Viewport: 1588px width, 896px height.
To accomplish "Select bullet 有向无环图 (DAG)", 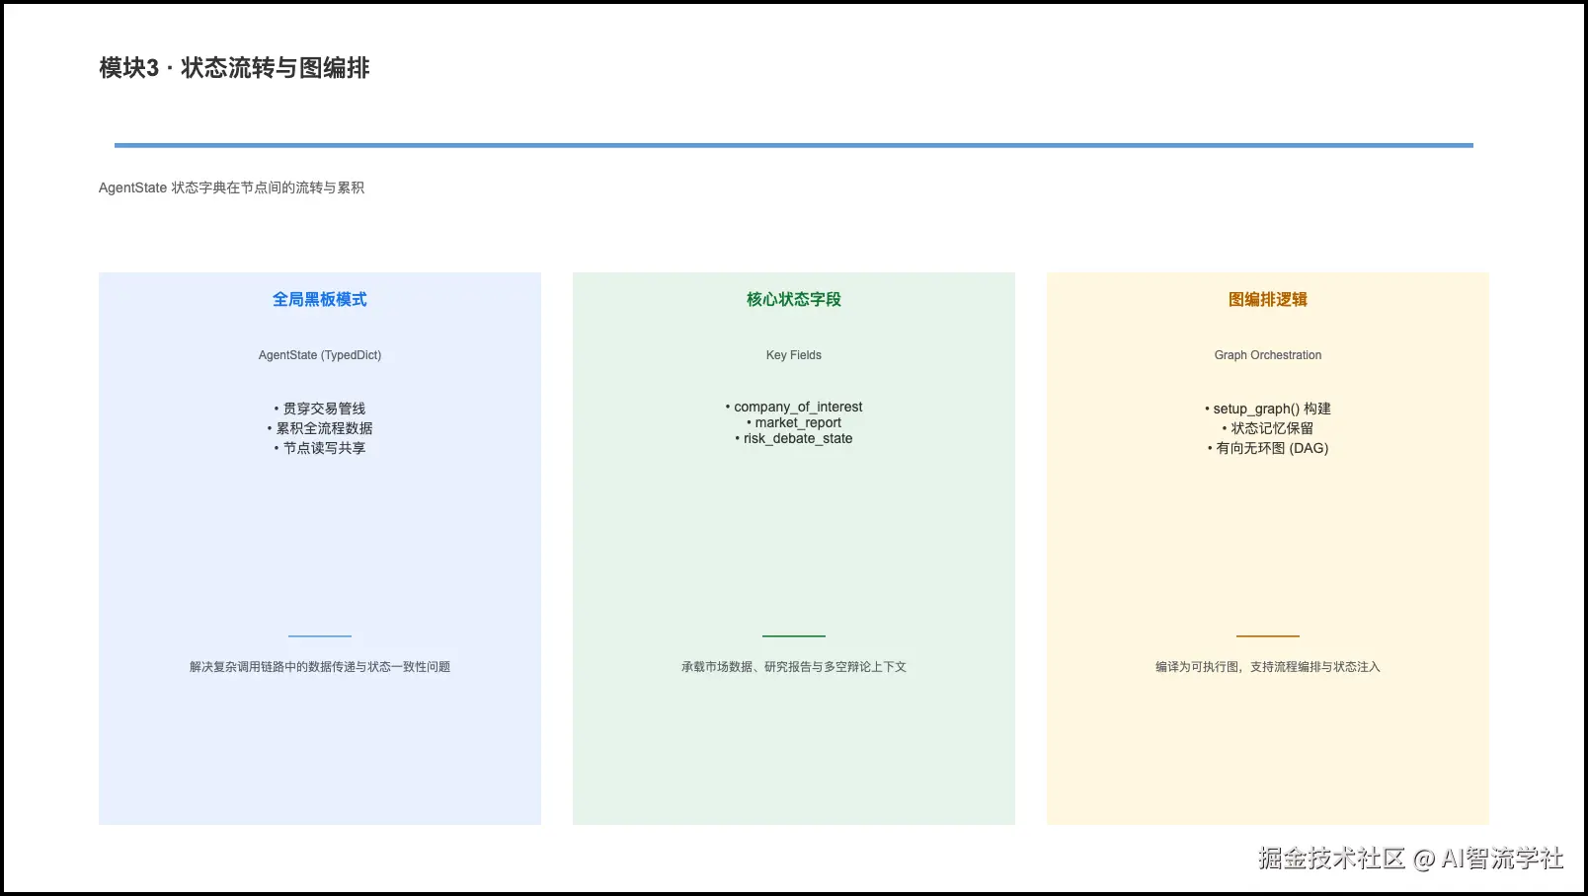I will point(1268,448).
